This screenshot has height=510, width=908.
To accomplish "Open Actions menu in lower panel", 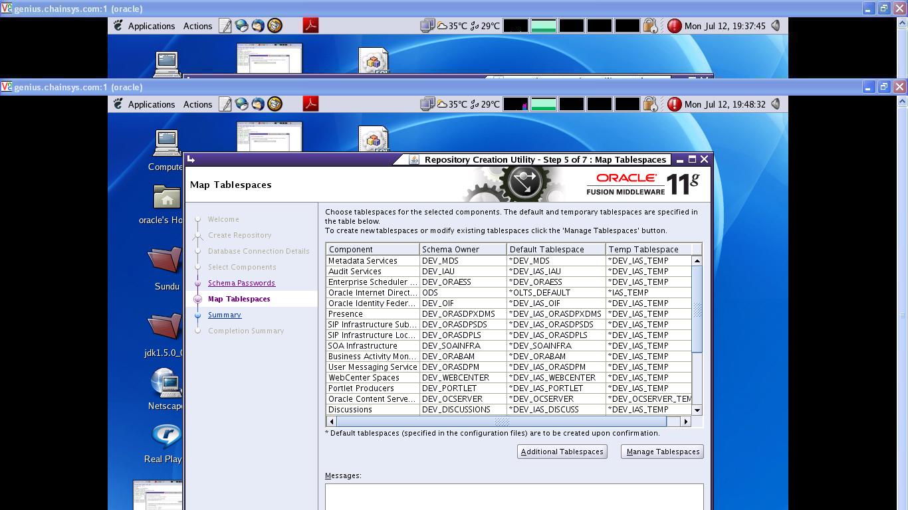I will pos(197,104).
